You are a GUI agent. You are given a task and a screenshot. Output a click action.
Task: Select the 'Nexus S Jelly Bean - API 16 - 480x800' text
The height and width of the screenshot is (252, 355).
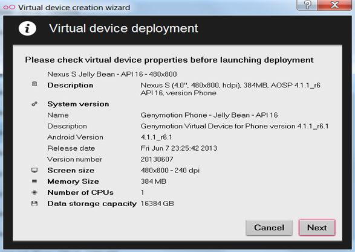pyautogui.click(x=112, y=74)
